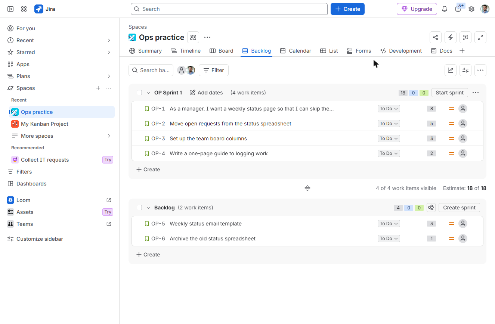Enter full screen with the expand icon
The height and width of the screenshot is (324, 495).
(x=480, y=37)
